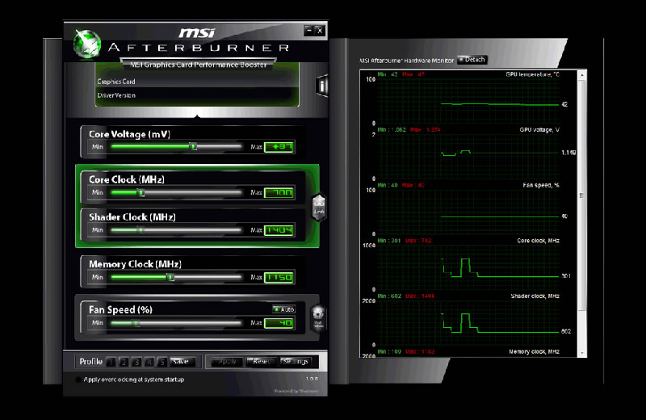The width and height of the screenshot is (646, 420).
Task: Click the 'Fan Speed (%)' label
Action: 120,310
